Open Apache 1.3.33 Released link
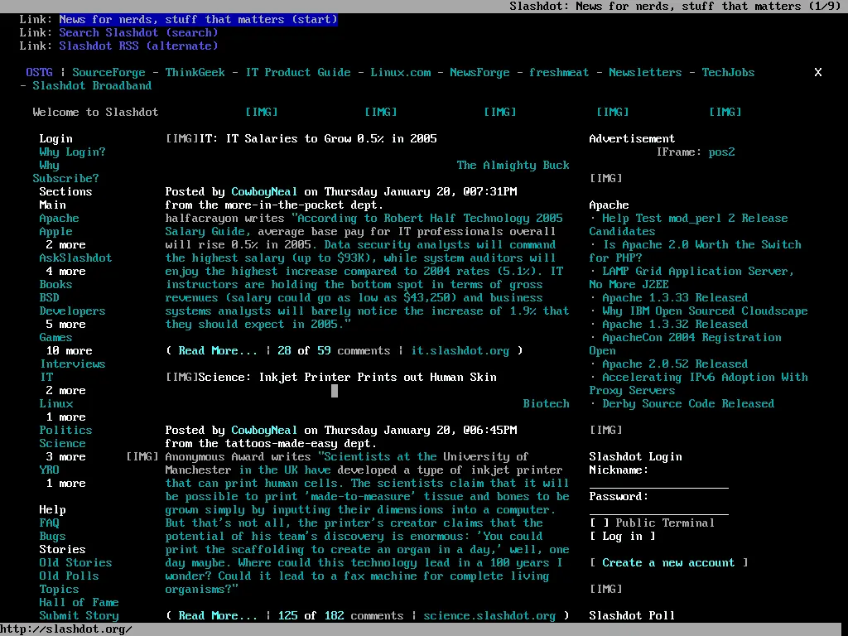This screenshot has width=848, height=636. [675, 297]
